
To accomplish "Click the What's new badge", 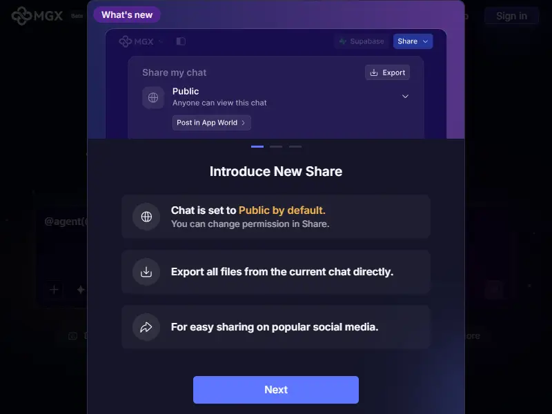I will pos(127,14).
